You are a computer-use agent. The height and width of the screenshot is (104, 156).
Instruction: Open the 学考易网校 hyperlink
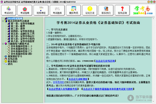(x=58, y=82)
